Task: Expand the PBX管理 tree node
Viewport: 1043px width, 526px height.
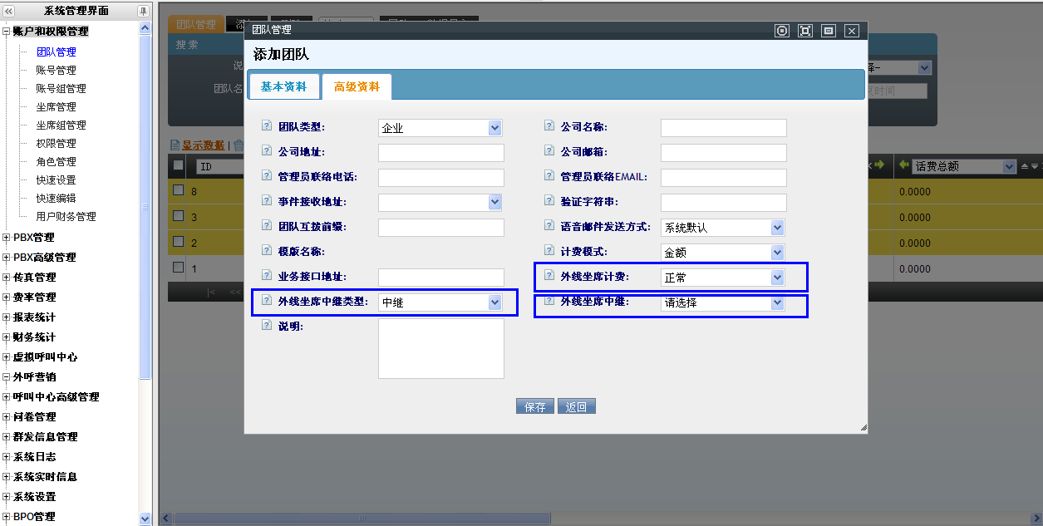Action: 7,238
